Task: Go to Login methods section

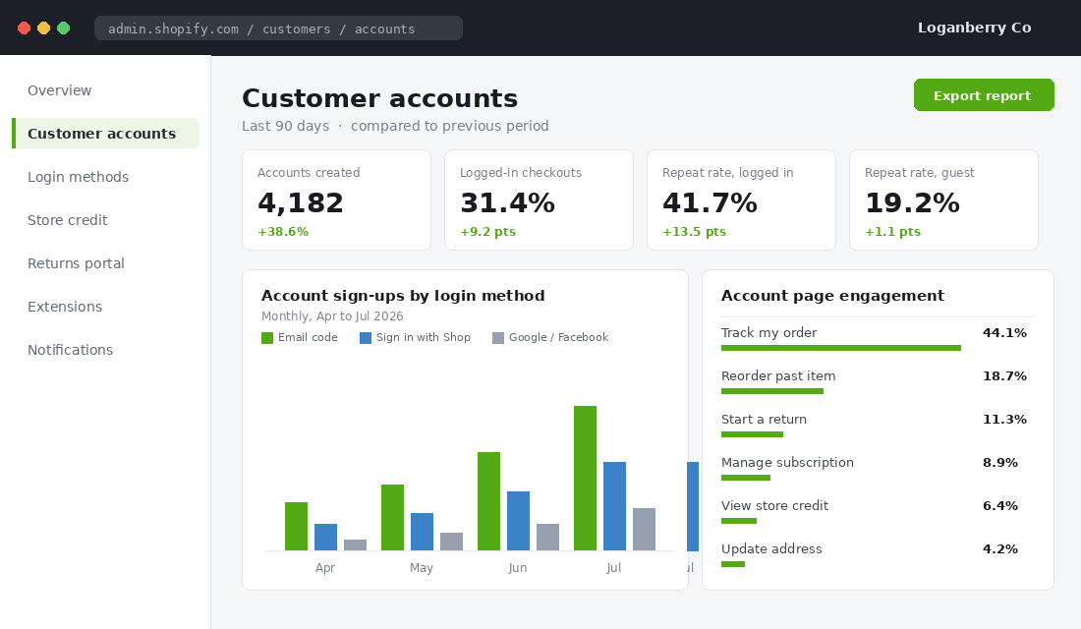Action: coord(78,177)
